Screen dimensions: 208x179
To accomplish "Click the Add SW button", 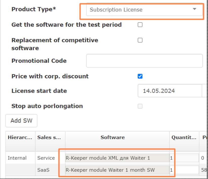I will pyautogui.click(x=21, y=121).
